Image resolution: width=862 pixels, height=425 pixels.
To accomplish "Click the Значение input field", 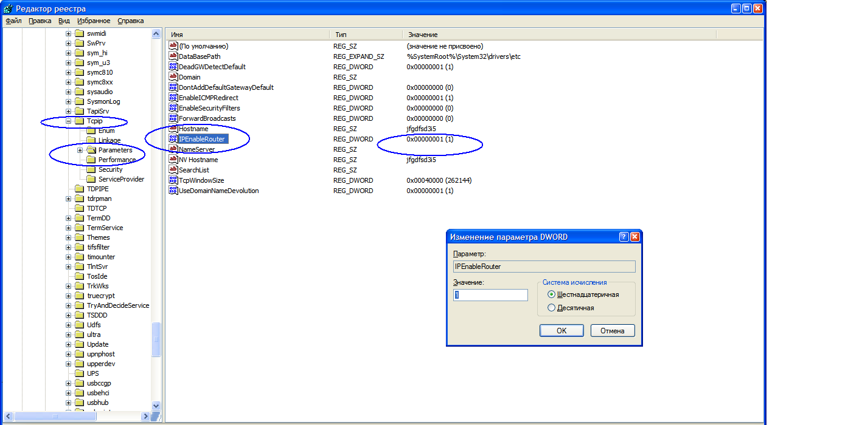I will [x=490, y=295].
